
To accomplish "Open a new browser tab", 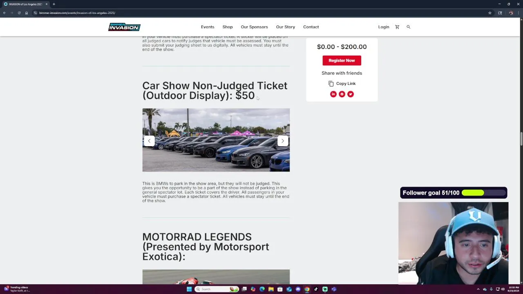I will click(x=54, y=4).
